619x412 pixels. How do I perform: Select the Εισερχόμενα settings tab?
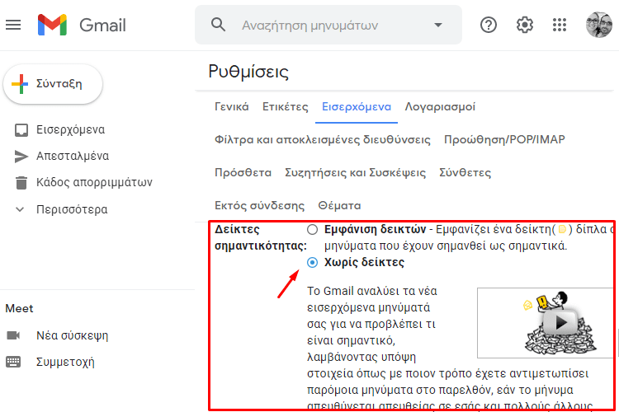click(x=356, y=107)
